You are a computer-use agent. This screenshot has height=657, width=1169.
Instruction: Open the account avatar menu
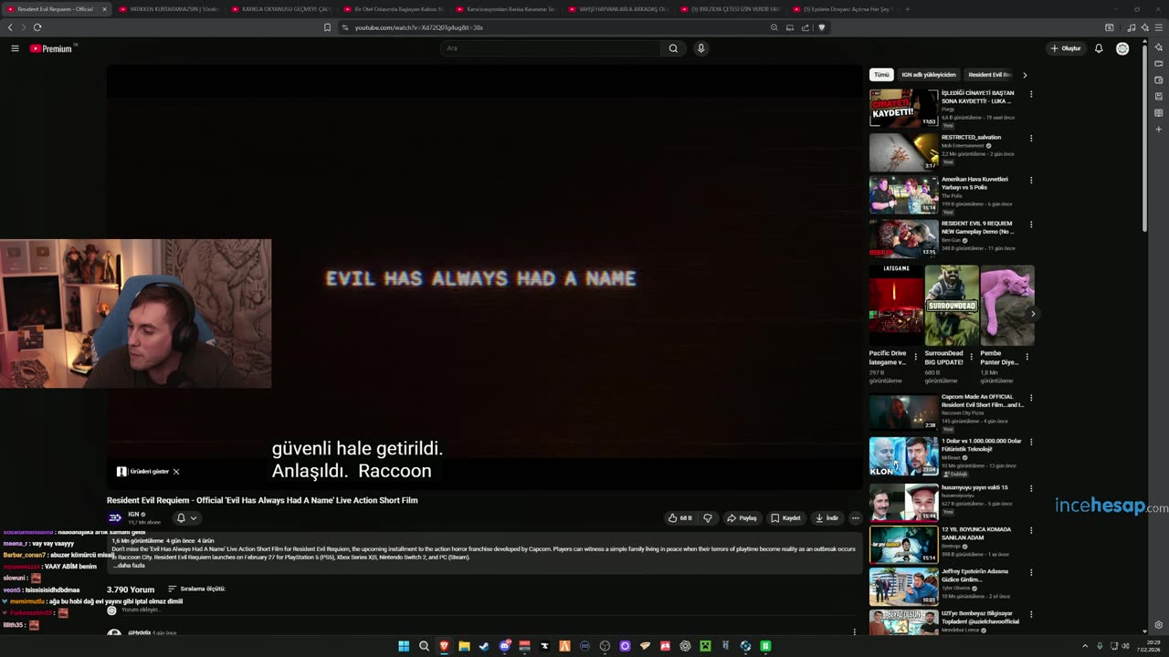point(1122,48)
